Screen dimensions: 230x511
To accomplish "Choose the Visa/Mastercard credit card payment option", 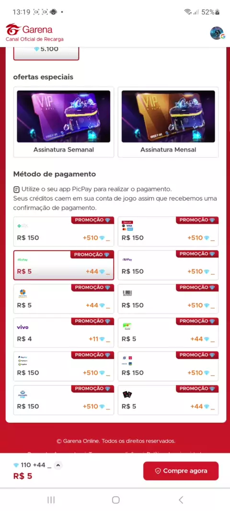I will click(x=168, y=232).
